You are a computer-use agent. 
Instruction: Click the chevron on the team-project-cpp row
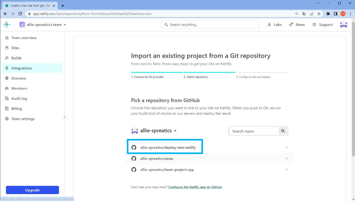click(x=286, y=169)
